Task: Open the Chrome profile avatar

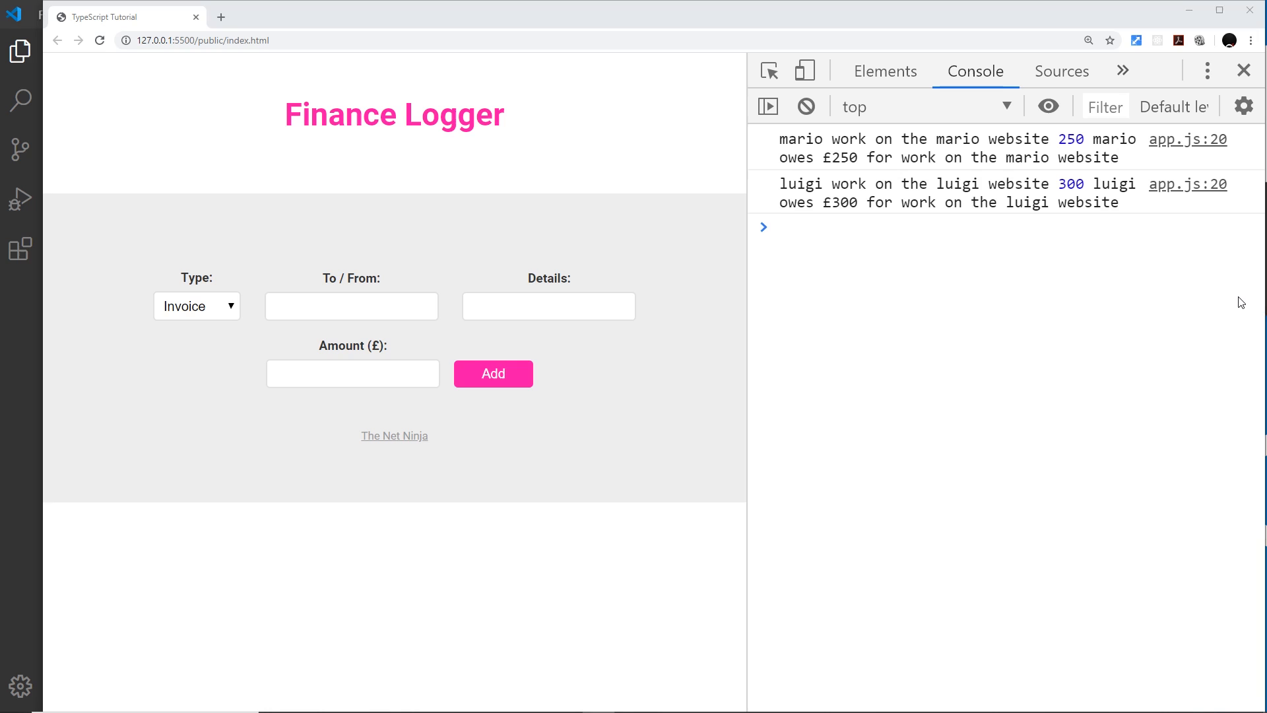Action: click(x=1229, y=40)
